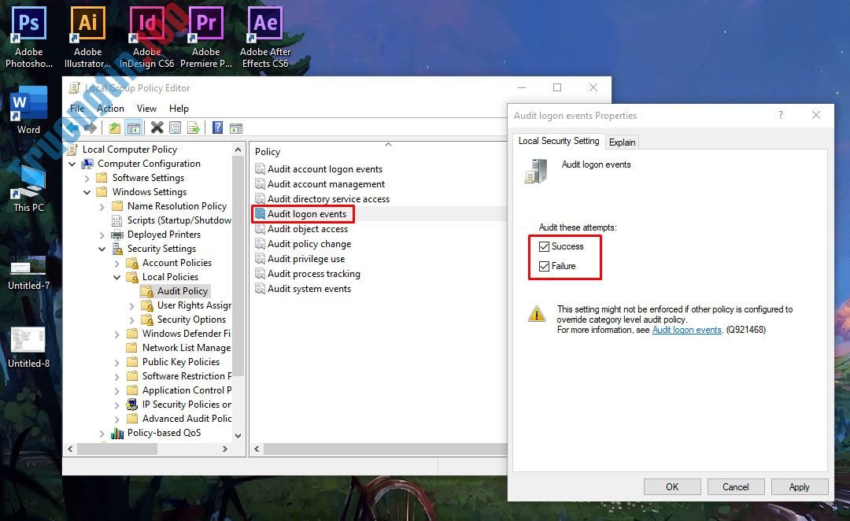Open Adobe After Effects CS6

tap(264, 22)
